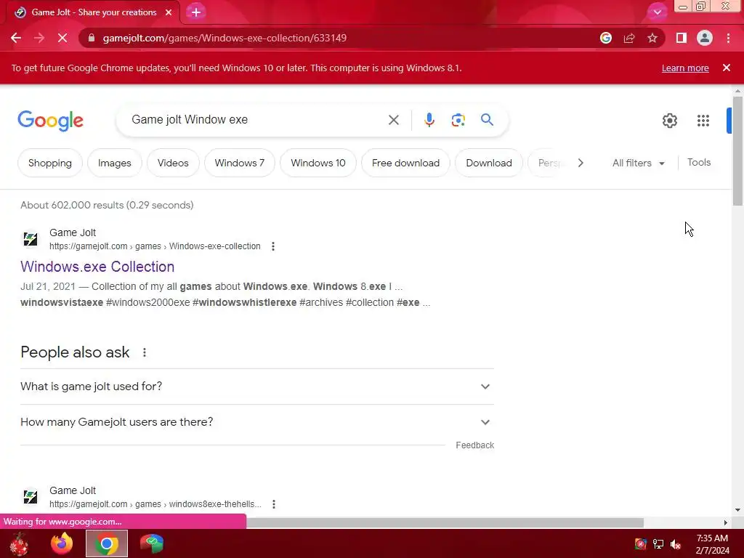
Task: Click the second Game Jolt favicon
Action: [x=31, y=497]
